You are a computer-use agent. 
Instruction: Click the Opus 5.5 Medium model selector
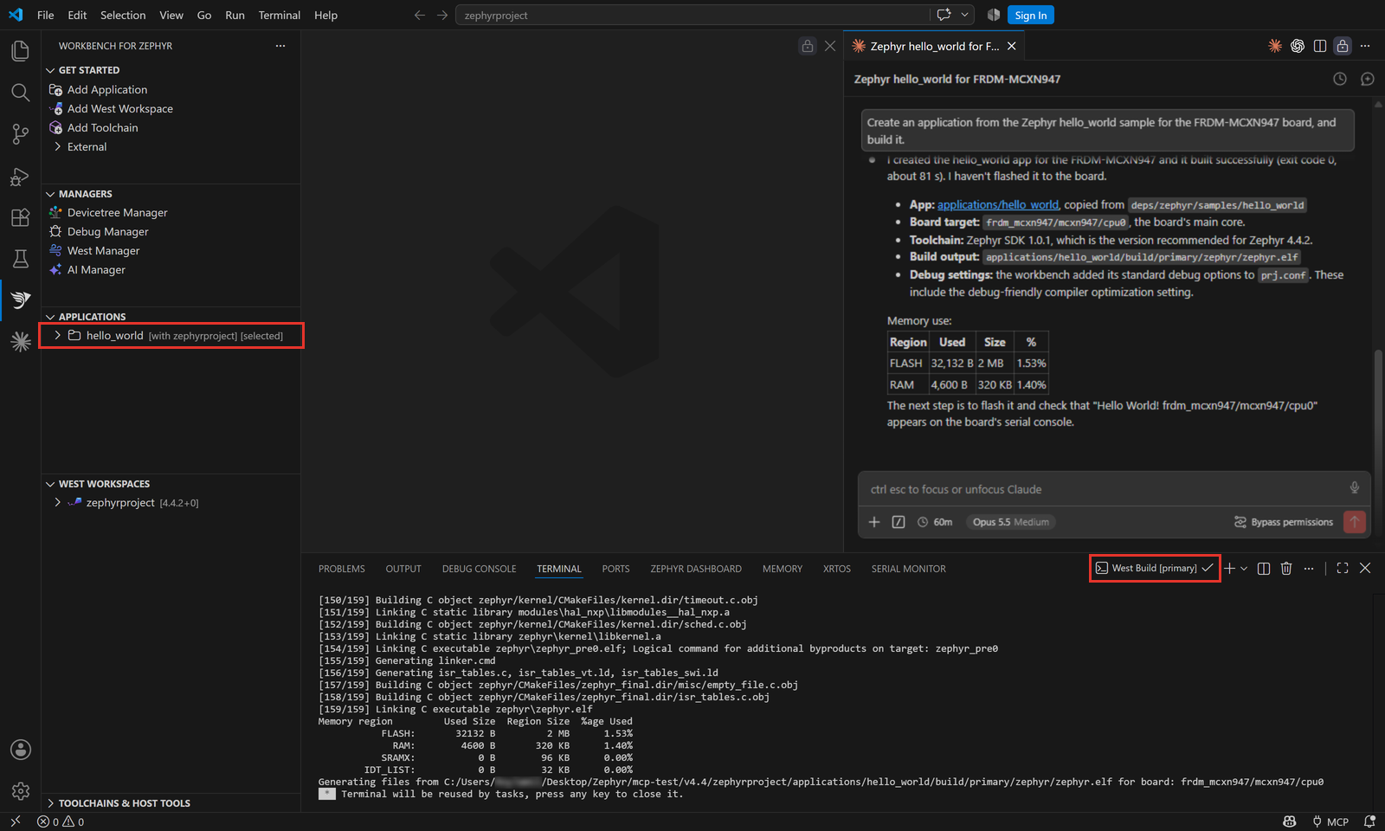click(1010, 522)
